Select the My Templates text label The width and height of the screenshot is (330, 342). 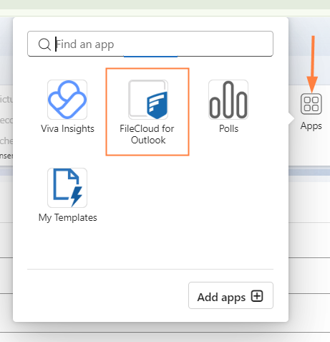tap(68, 218)
